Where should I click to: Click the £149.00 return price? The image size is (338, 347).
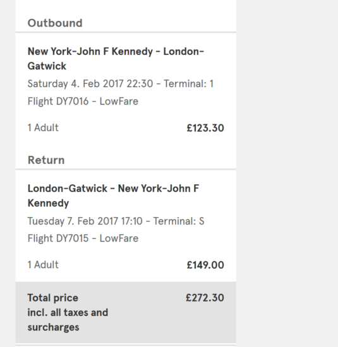205,265
